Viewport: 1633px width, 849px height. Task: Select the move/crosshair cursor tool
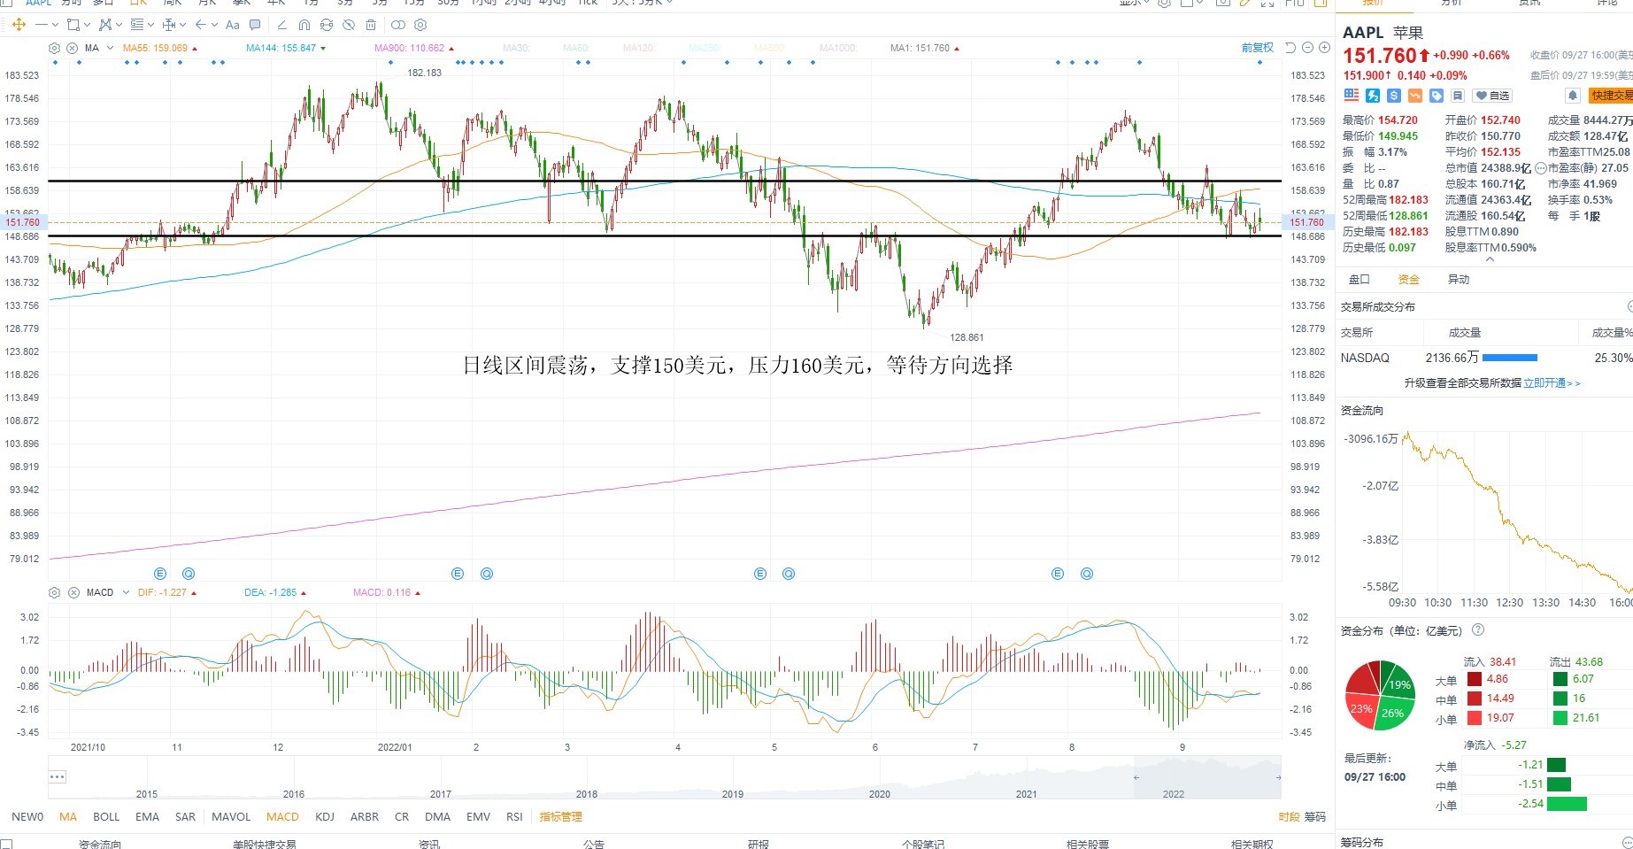pos(19,25)
